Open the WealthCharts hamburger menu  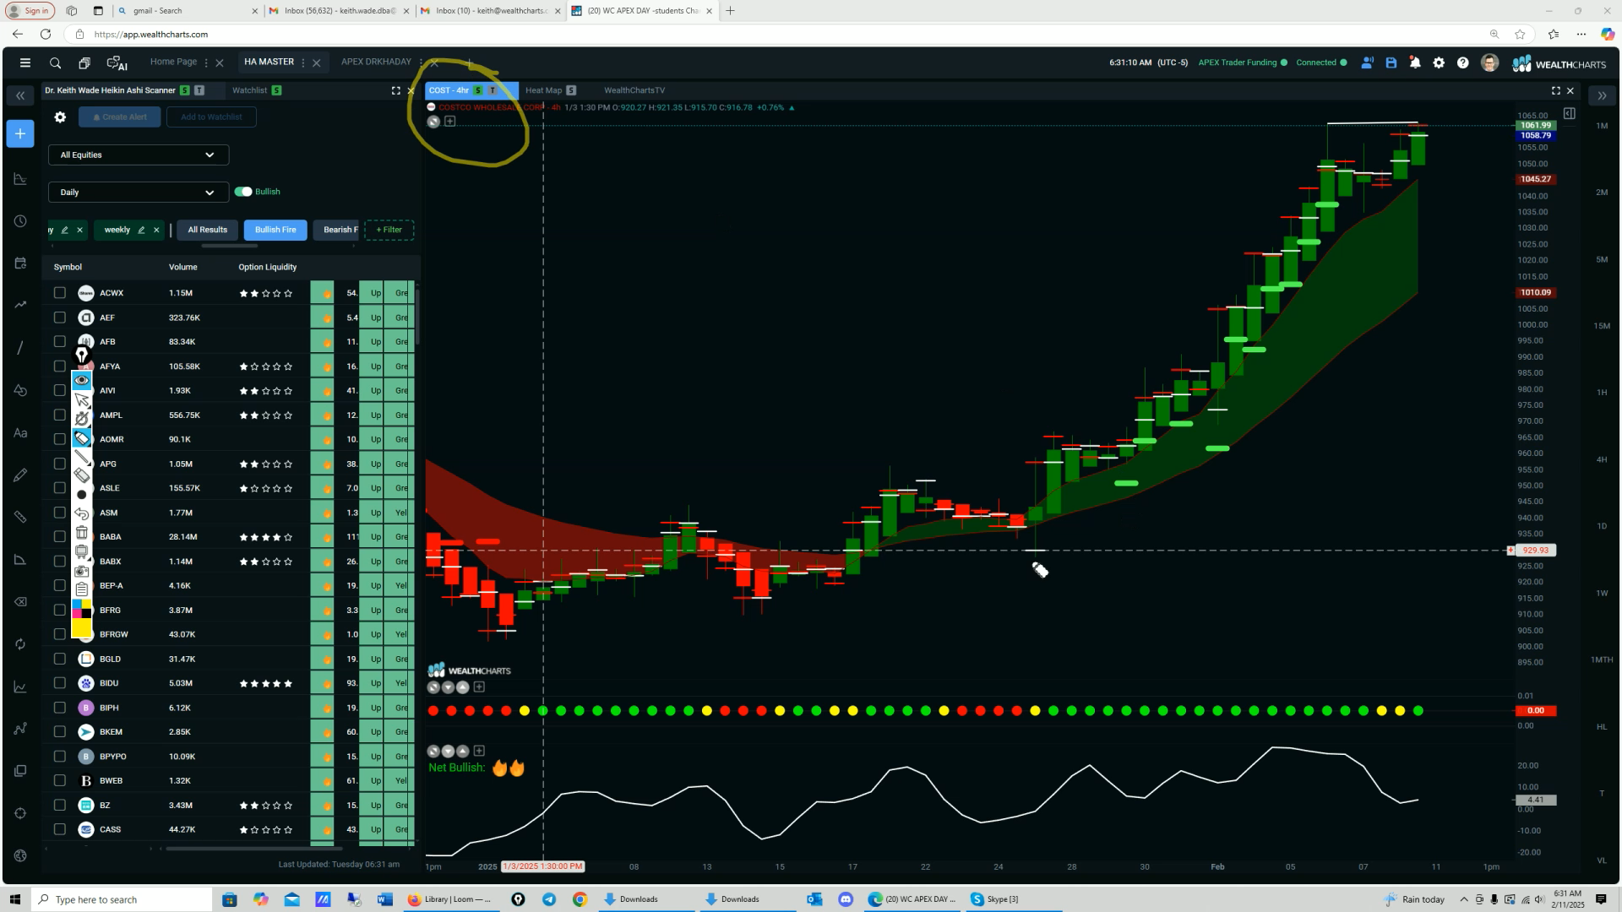[x=25, y=62]
